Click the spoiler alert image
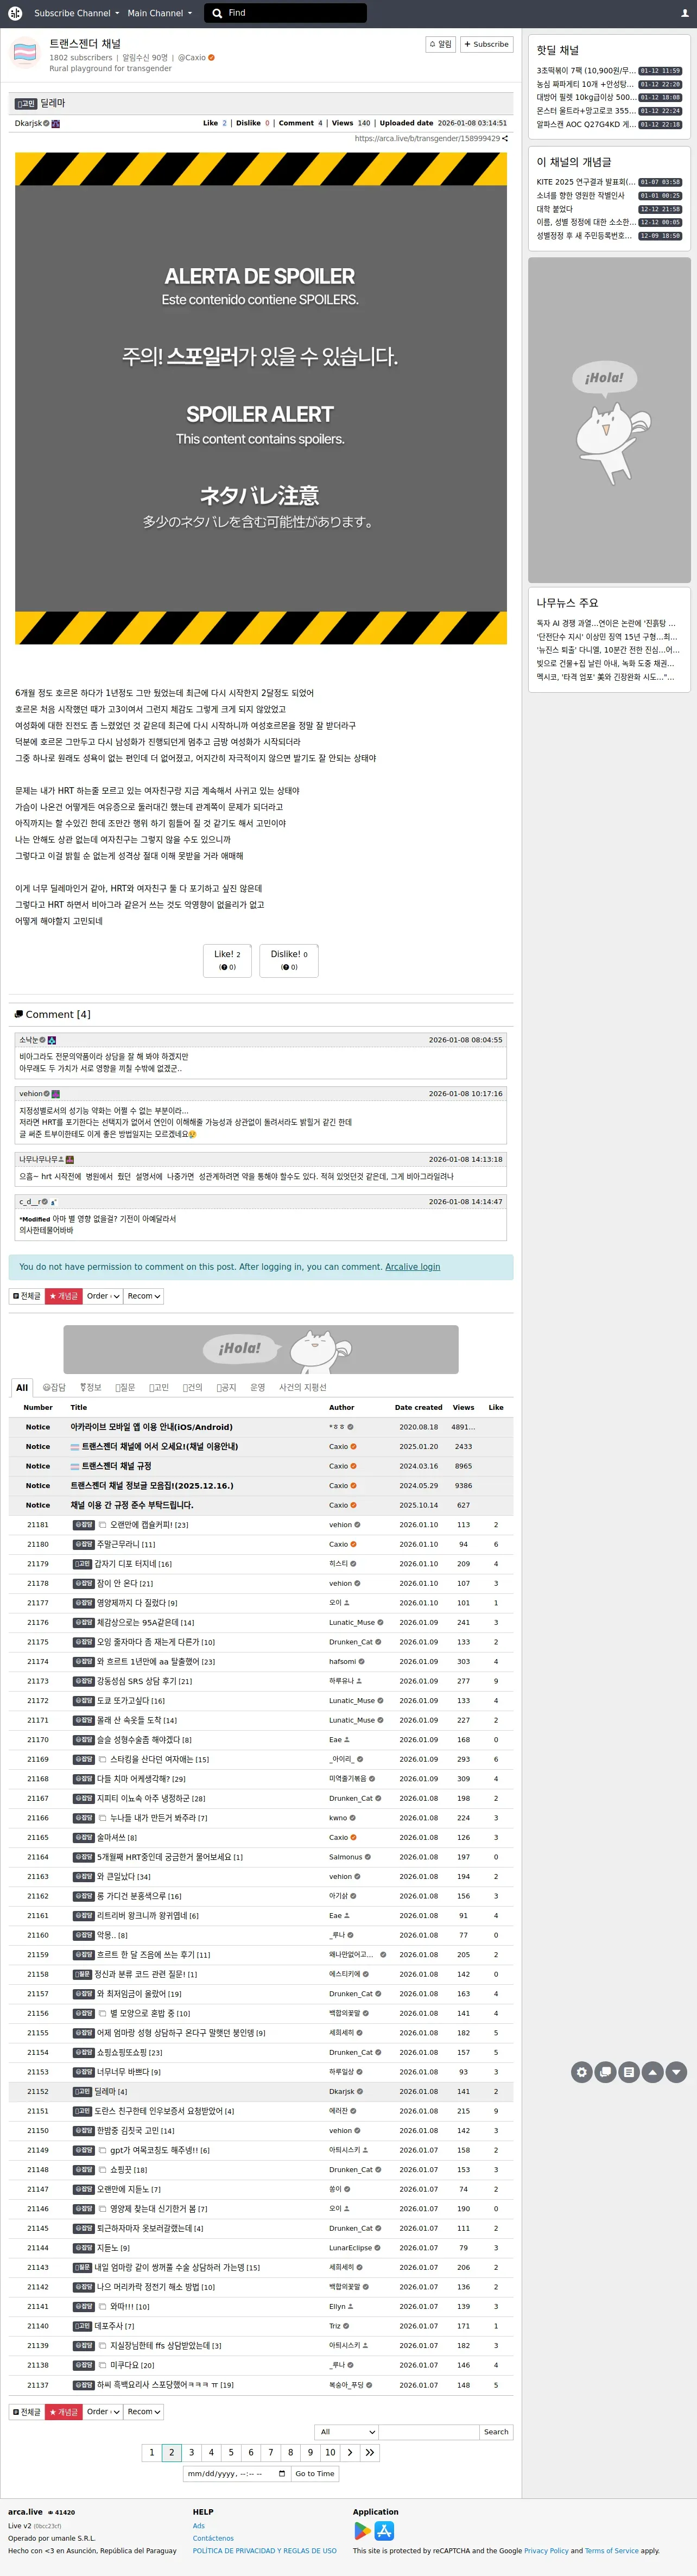 (261, 398)
